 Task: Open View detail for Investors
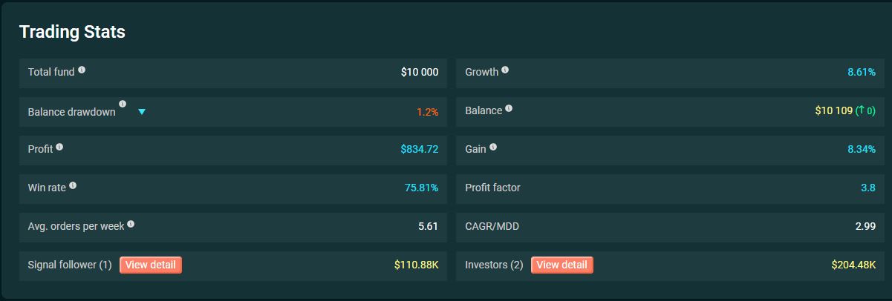(x=561, y=265)
